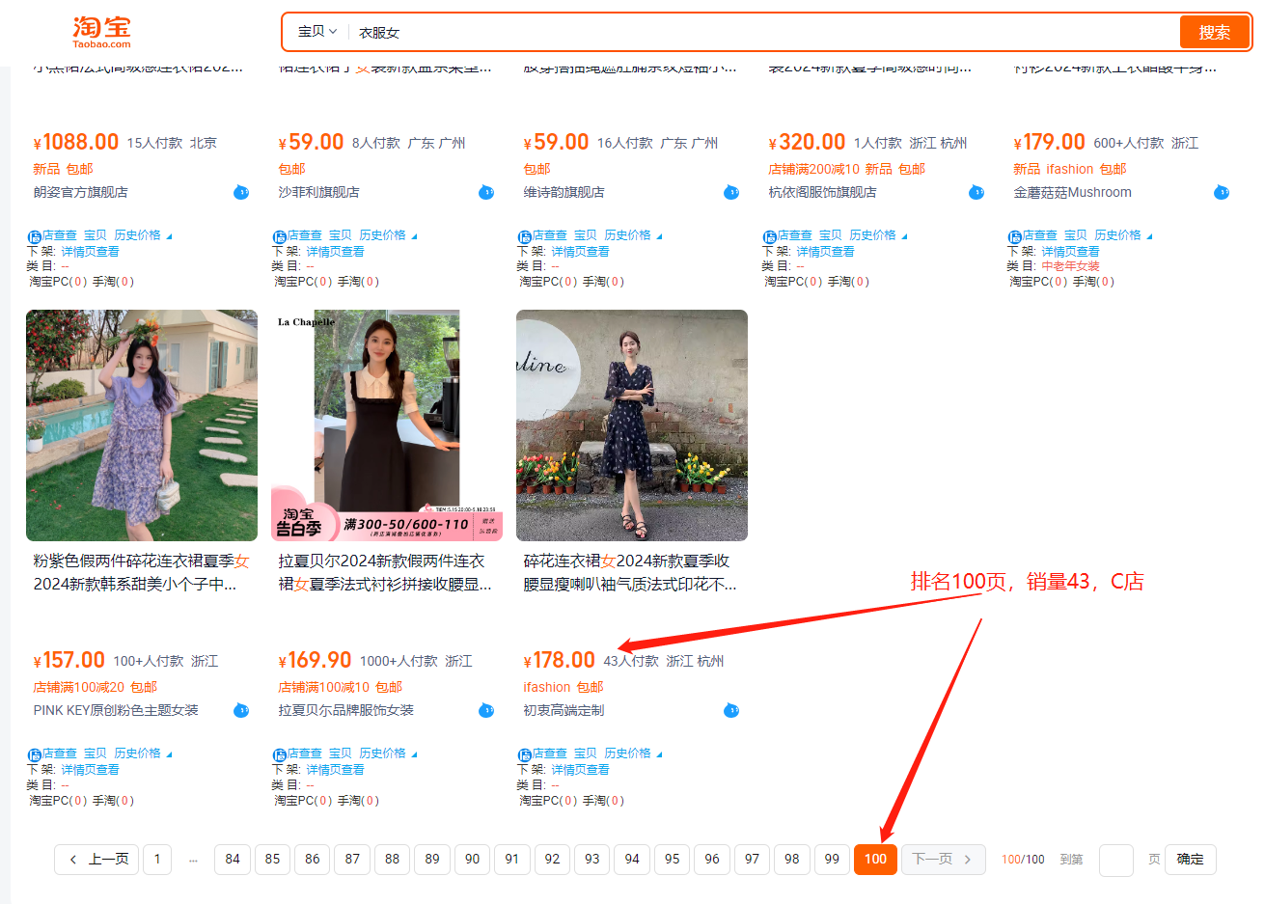The width and height of the screenshot is (1265, 904).
Task: Click the orange 搜索 button
Action: pyautogui.click(x=1214, y=32)
